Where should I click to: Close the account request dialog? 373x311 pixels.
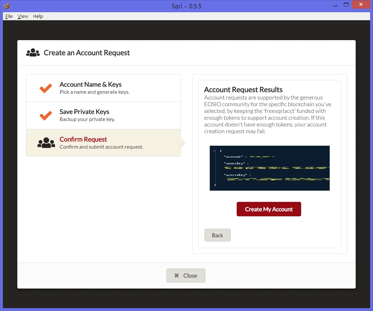pos(186,275)
